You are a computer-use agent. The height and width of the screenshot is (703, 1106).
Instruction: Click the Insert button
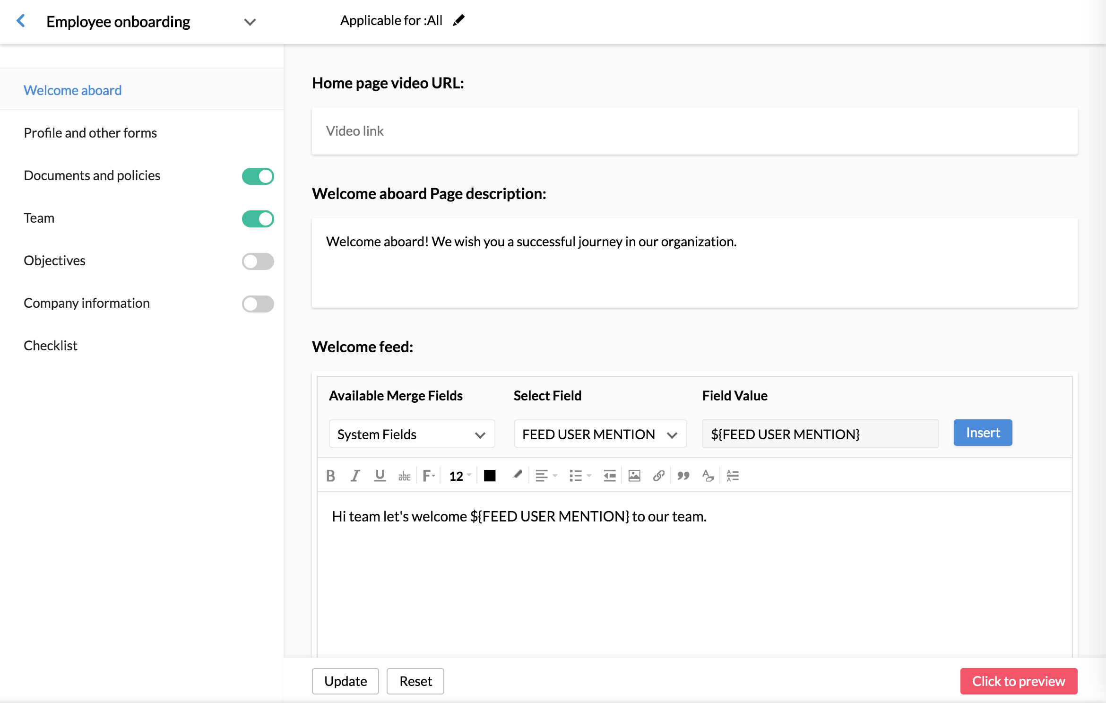point(983,433)
